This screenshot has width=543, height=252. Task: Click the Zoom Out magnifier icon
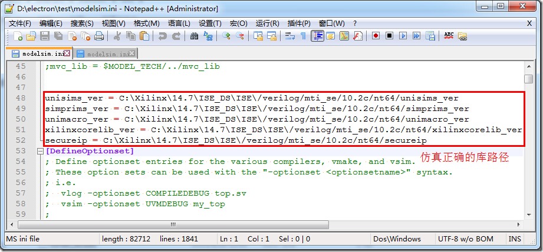239,36
